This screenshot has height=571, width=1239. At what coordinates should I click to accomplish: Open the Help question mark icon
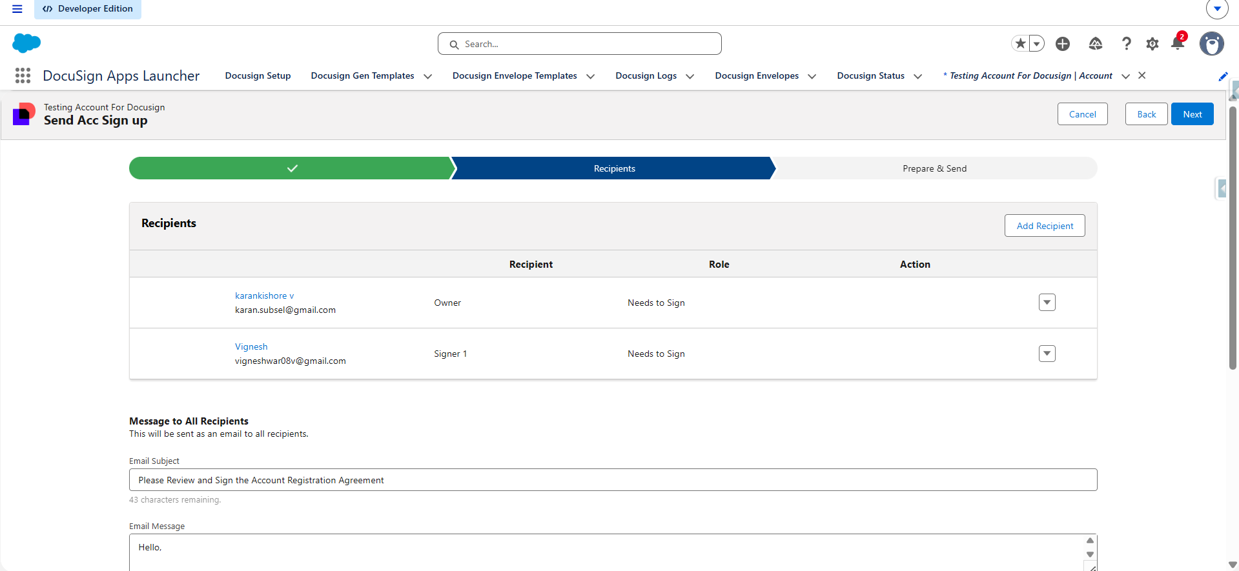1127,43
